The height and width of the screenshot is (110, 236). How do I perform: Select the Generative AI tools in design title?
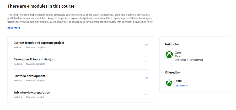(x=33, y=59)
